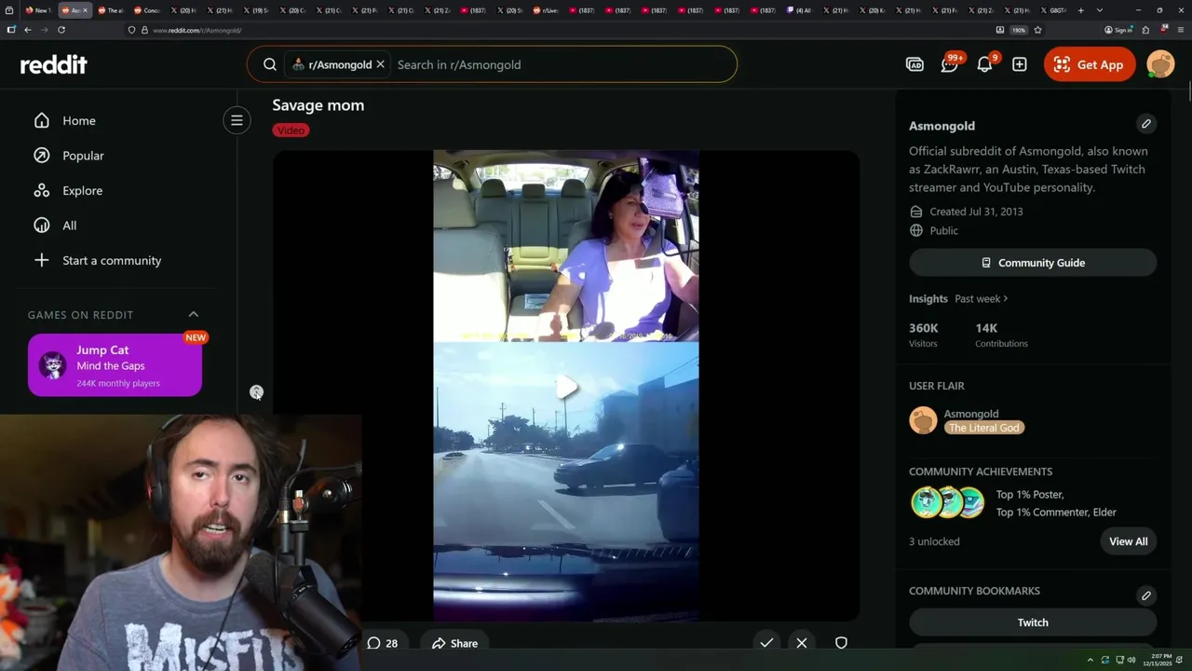
Task: Click the browser Sign in button
Action: (1118, 30)
